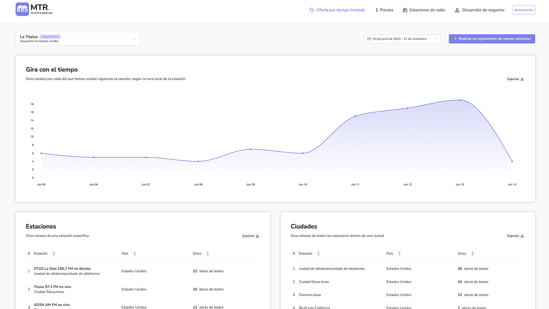Select KTUZ La Zeta 106.7 FM en directo
This screenshot has width=549, height=309.
(62, 269)
